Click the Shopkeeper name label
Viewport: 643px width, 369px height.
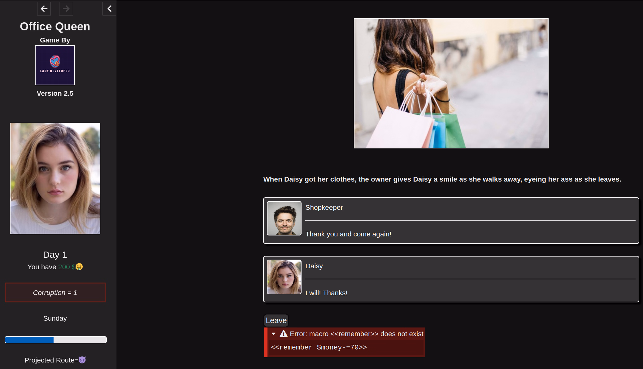click(324, 208)
